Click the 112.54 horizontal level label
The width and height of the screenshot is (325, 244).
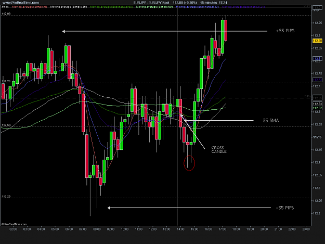point(6,125)
